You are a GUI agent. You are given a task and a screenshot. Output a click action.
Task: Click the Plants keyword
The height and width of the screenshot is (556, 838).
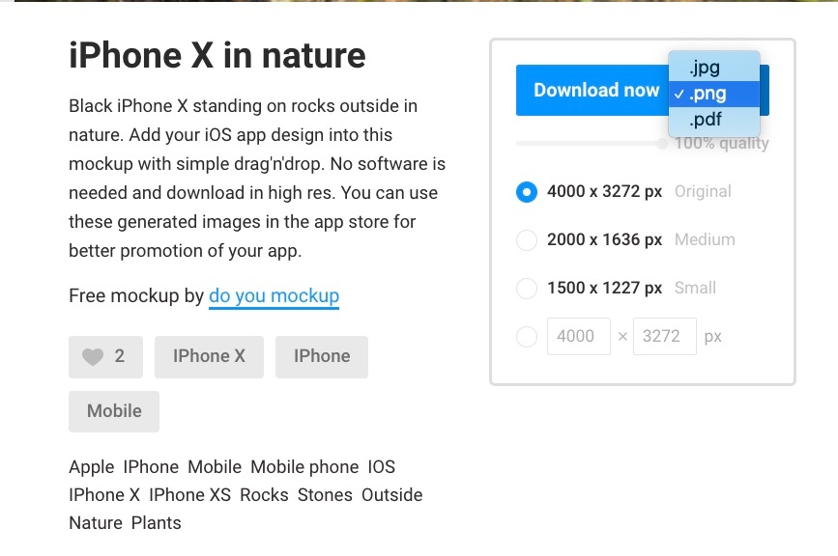click(156, 523)
